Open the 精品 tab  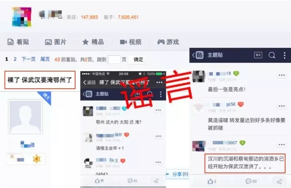point(93,42)
